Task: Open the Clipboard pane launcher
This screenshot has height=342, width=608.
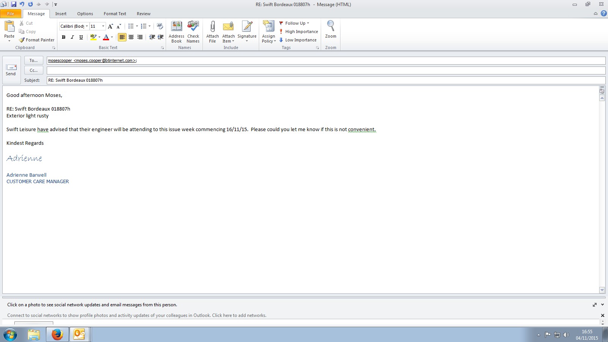Action: [54, 48]
